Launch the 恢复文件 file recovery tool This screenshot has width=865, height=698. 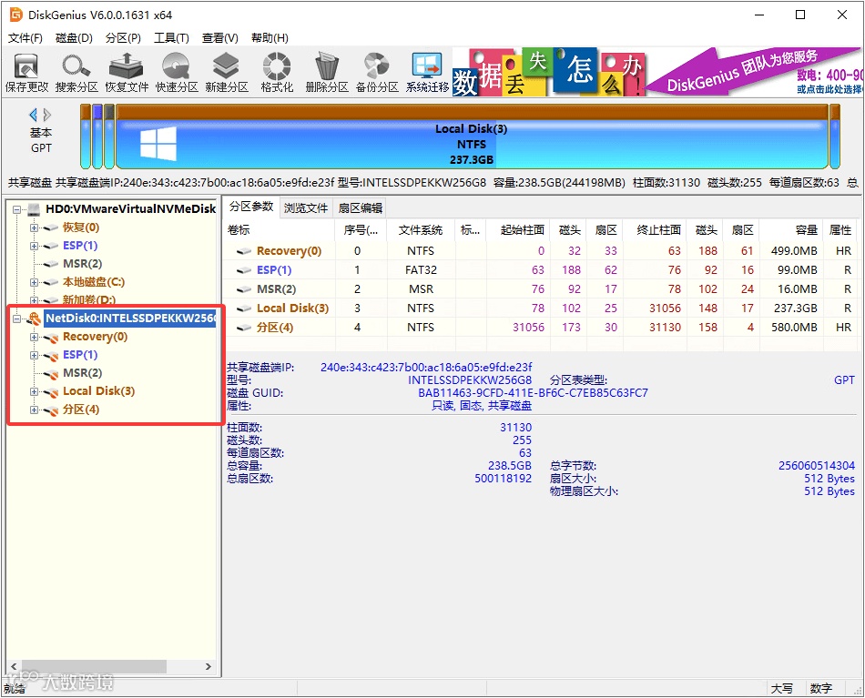[x=127, y=72]
